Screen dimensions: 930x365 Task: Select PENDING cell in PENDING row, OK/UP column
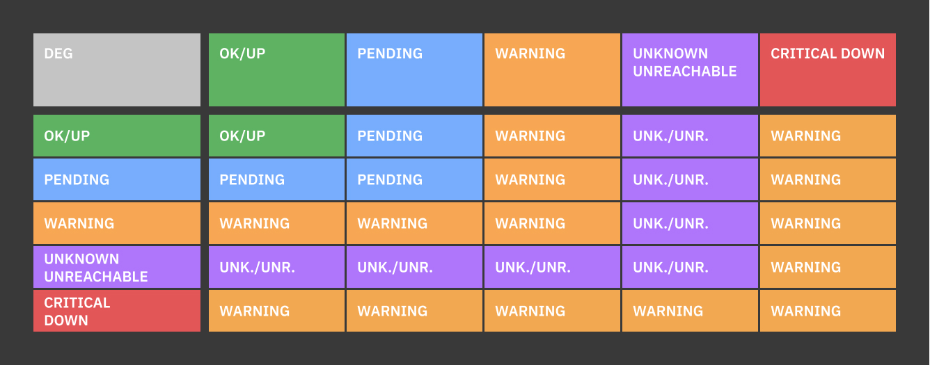pos(276,179)
